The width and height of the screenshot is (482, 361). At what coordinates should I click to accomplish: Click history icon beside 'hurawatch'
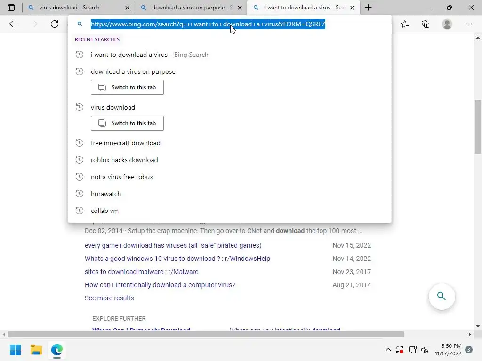point(80,194)
